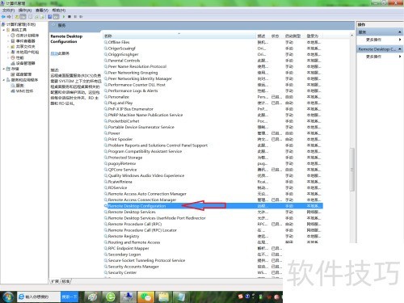Toggle the console tree toolbar icon
Viewport: 404px width, 303px height.
click(x=23, y=17)
